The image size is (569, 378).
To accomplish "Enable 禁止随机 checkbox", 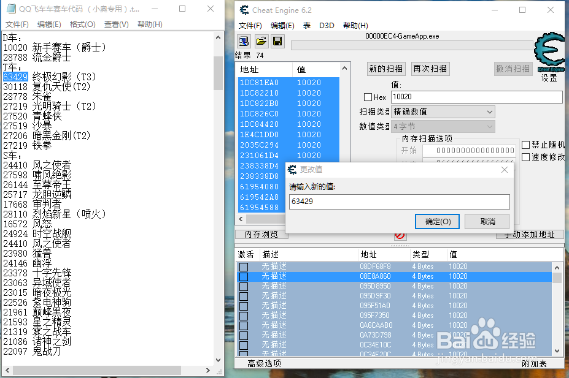I will (525, 145).
